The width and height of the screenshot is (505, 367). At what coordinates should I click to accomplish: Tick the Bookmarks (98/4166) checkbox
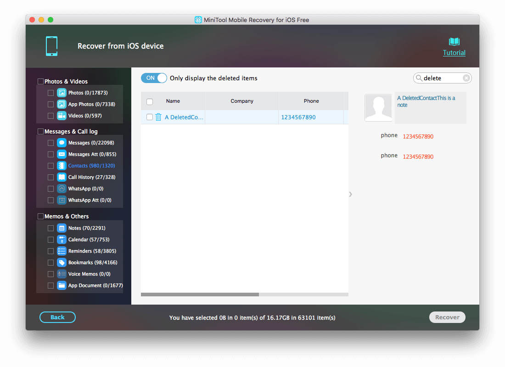coord(50,262)
